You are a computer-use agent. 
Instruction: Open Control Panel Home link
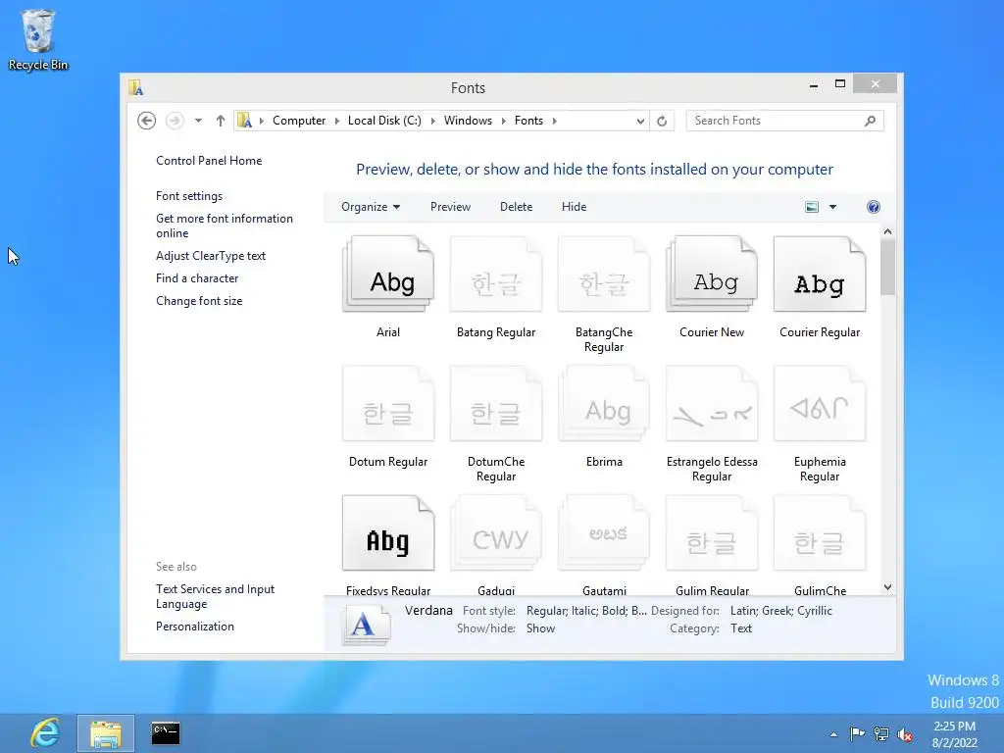[x=209, y=161]
